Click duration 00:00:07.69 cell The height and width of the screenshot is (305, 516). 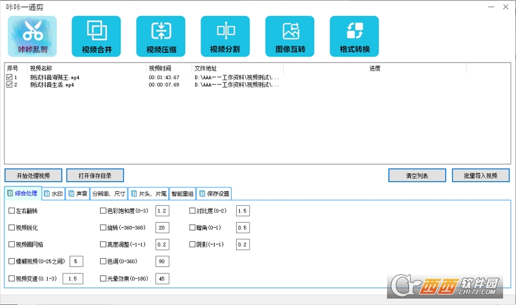pos(164,85)
